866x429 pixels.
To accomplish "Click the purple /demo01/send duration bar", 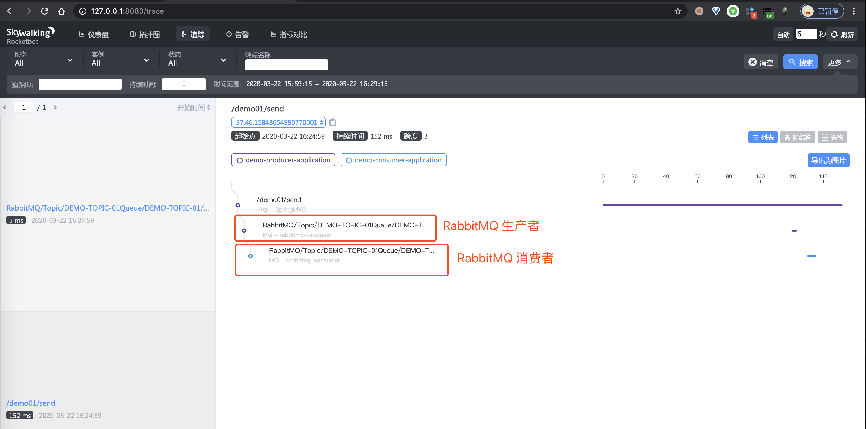I will (x=722, y=205).
